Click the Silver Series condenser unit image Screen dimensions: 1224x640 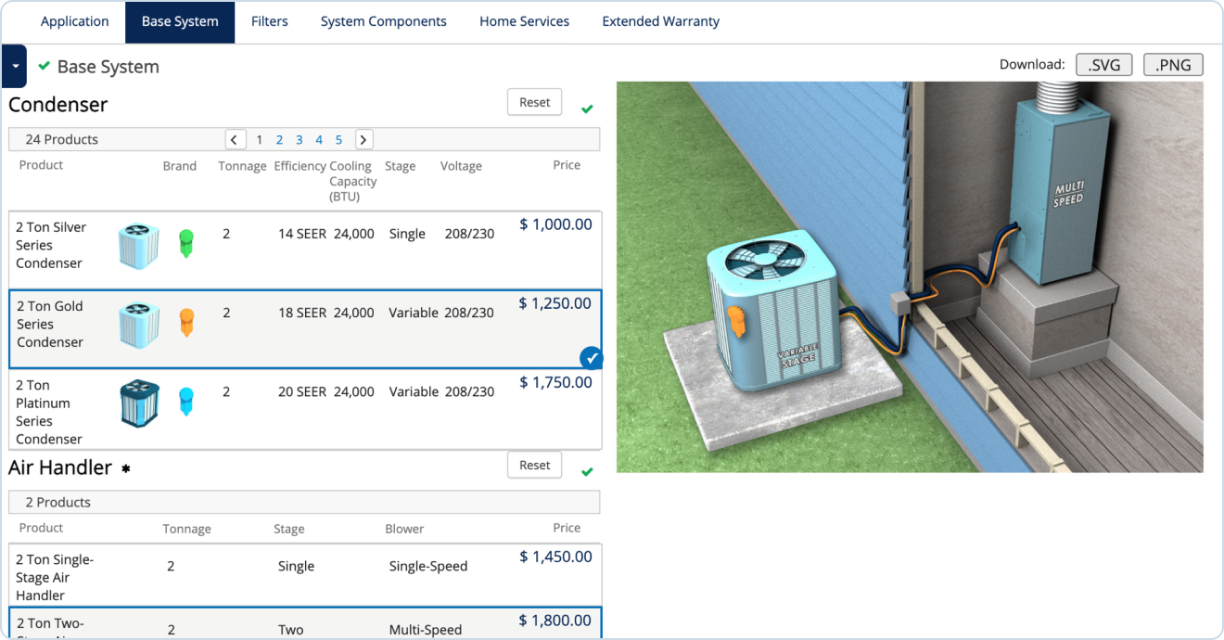[137, 247]
